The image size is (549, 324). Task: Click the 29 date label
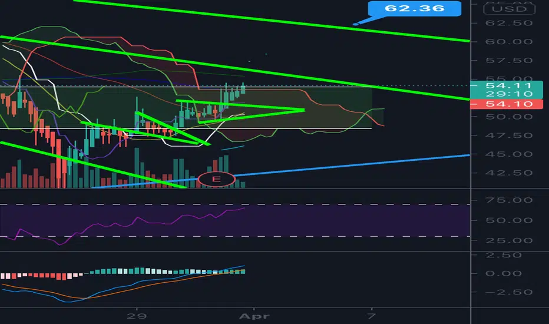137,316
